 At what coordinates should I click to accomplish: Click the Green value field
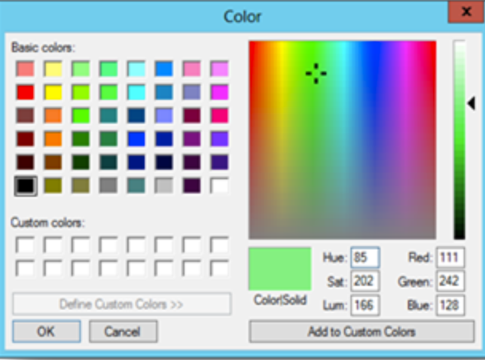[450, 281]
